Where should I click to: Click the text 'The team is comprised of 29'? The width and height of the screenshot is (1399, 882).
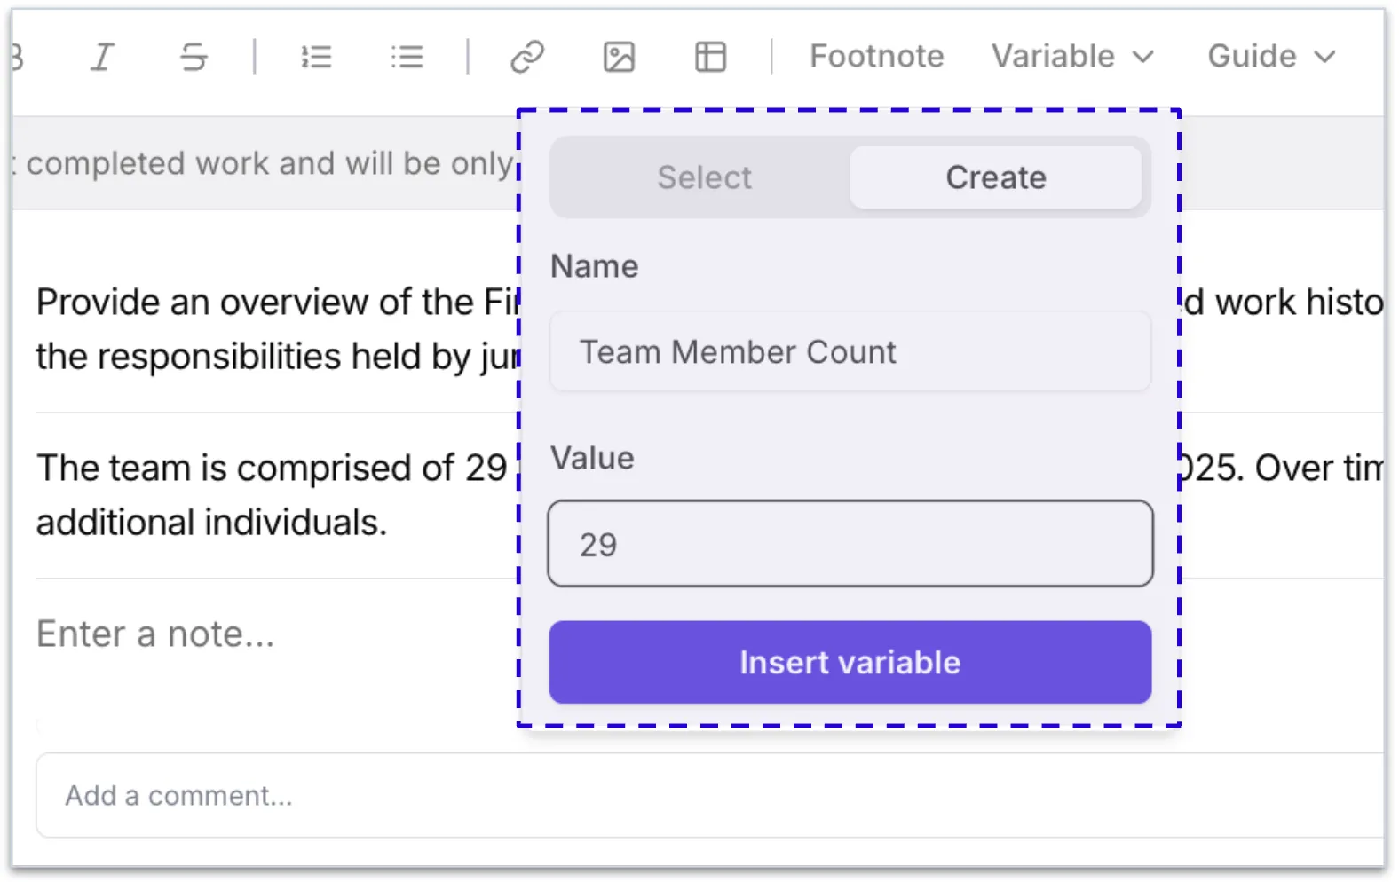pos(272,468)
